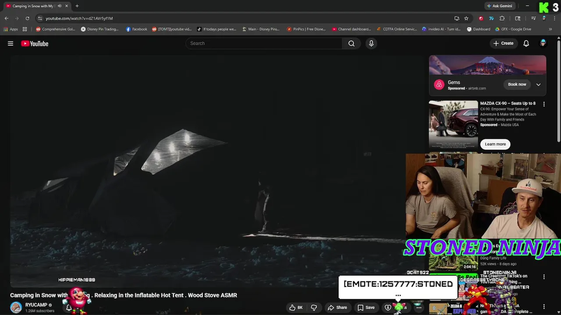Go back in the browser
This screenshot has width=561, height=315.
(x=6, y=18)
